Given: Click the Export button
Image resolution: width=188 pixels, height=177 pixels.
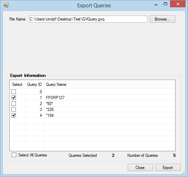Looking at the screenshot, I should pyautogui.click(x=168, y=167).
